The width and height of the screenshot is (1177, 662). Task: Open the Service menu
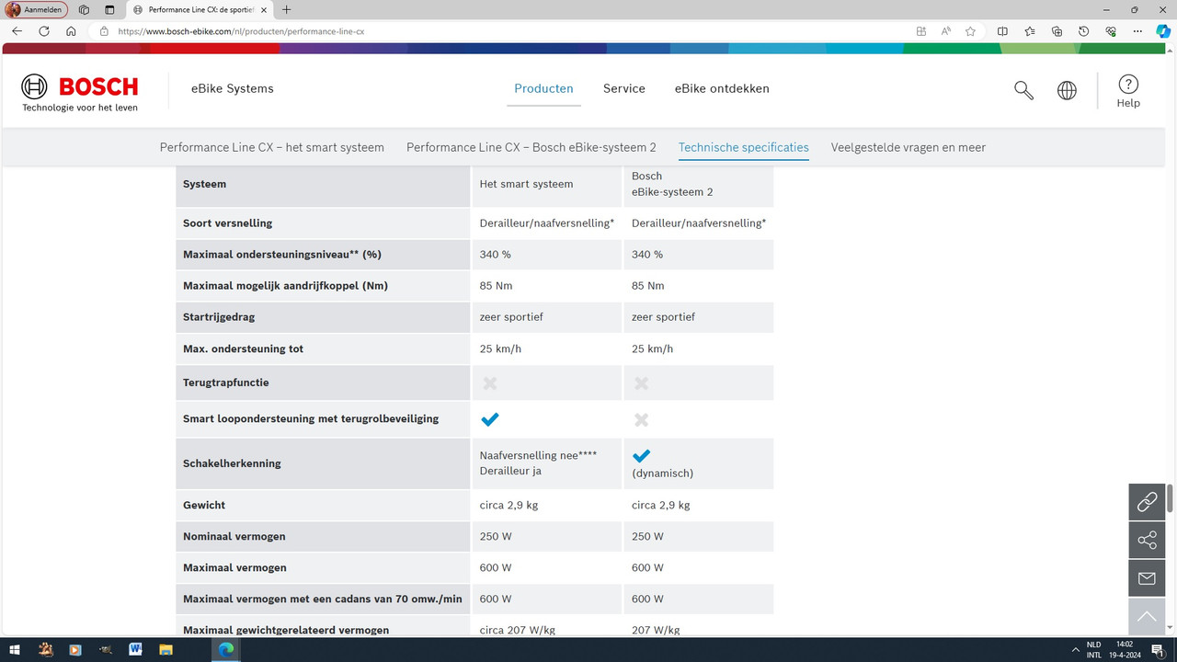coord(624,89)
